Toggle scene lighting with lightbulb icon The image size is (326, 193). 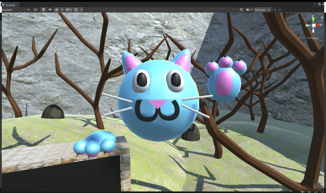[44, 10]
